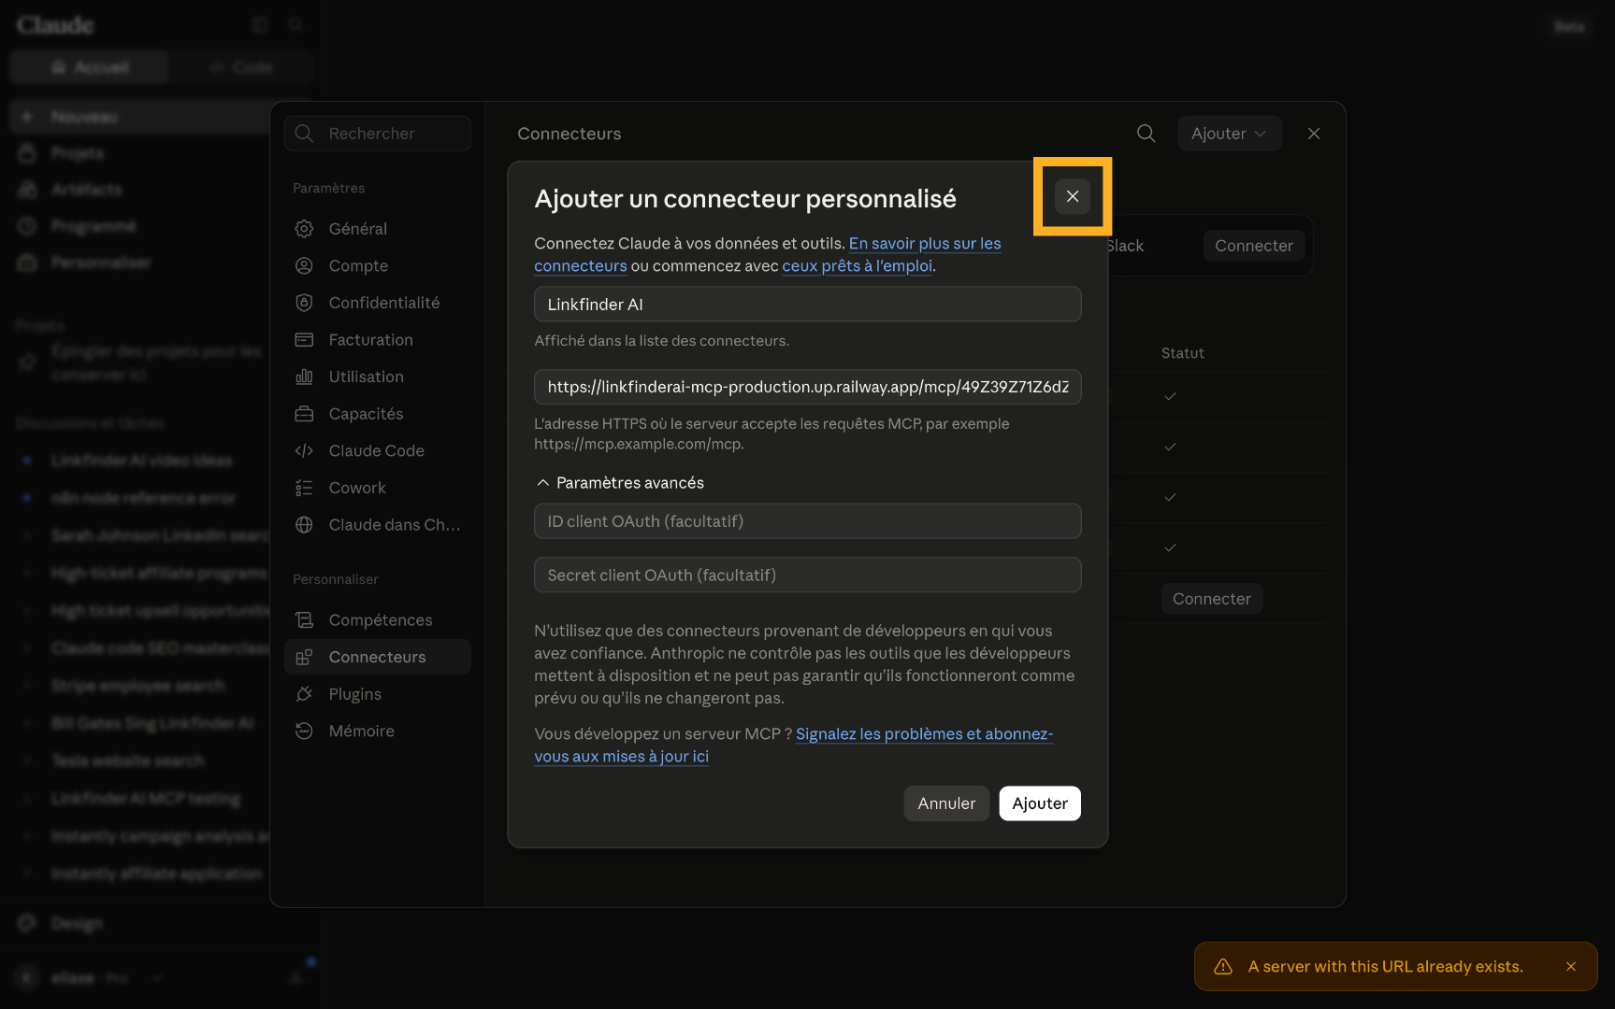Open Compte settings
The height and width of the screenshot is (1009, 1615).
point(378,266)
